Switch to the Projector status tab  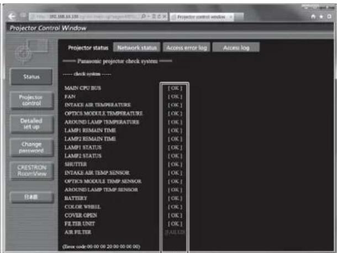point(88,48)
